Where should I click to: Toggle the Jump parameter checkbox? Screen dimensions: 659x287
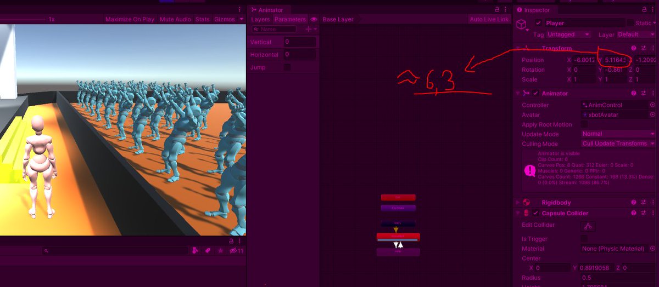(x=287, y=67)
